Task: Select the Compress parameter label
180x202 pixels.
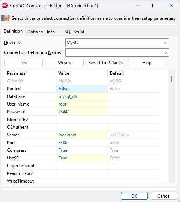Action: pos(17,150)
